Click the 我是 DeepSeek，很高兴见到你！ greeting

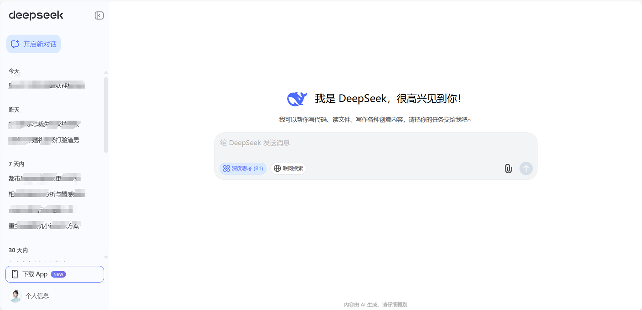pyautogui.click(x=388, y=99)
